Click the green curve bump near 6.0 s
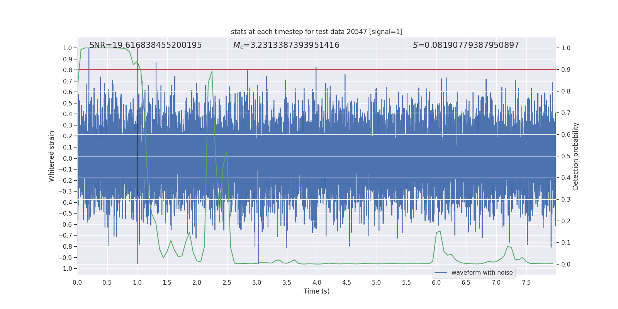 (439, 232)
